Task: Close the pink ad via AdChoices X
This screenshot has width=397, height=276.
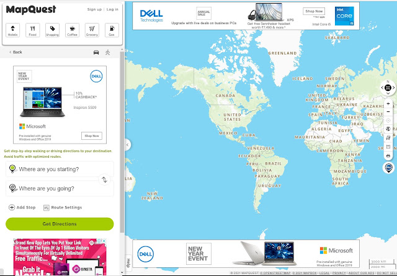Action: tap(104, 241)
